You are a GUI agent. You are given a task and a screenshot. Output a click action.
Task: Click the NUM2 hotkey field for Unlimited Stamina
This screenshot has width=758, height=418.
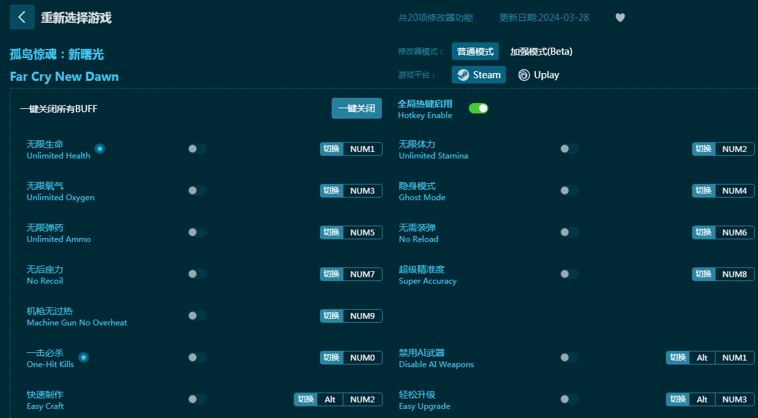734,149
